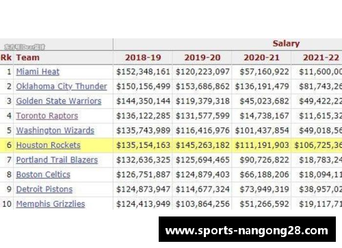This screenshot has height=248, width=342.
Task: Open the highlighted Houston Rockets link
Action: 49,145
